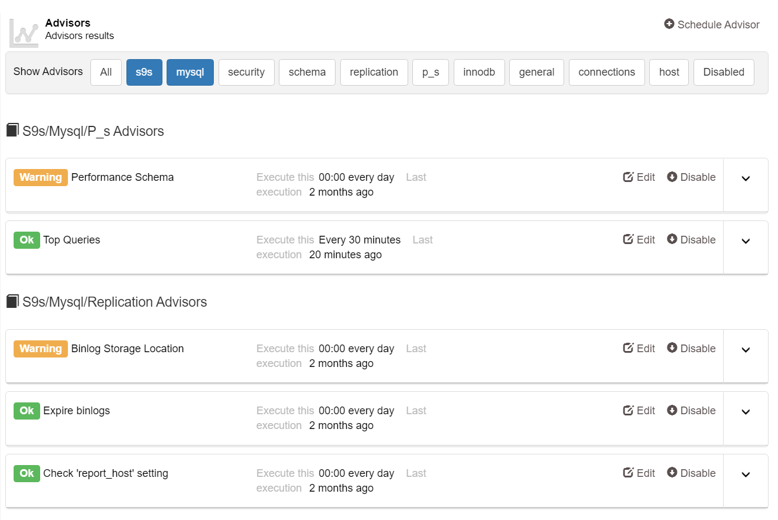The image size is (778, 520).
Task: Click the Edit pencil icon for Performance Schema
Action: coord(629,177)
